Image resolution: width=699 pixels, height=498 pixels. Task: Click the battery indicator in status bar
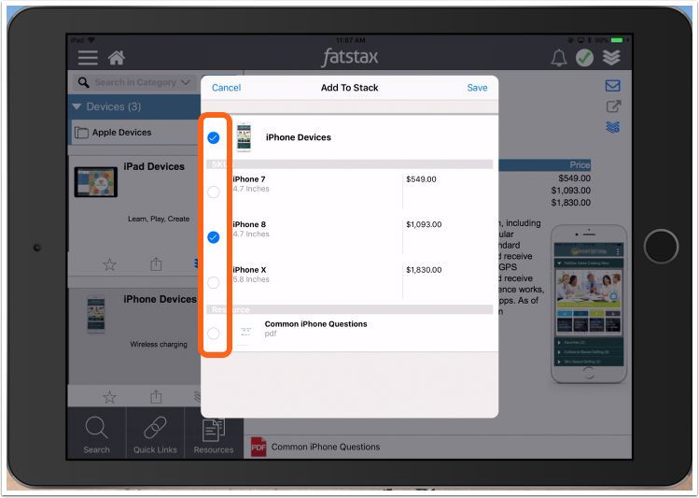(617, 40)
